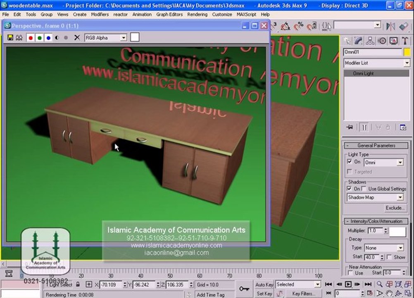Enable the green channel in render window

click(40, 38)
